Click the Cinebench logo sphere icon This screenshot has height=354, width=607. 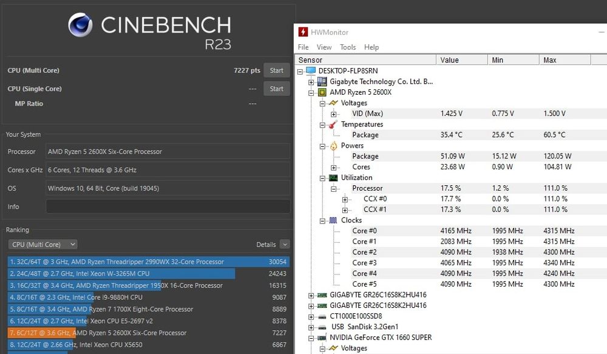coord(80,25)
